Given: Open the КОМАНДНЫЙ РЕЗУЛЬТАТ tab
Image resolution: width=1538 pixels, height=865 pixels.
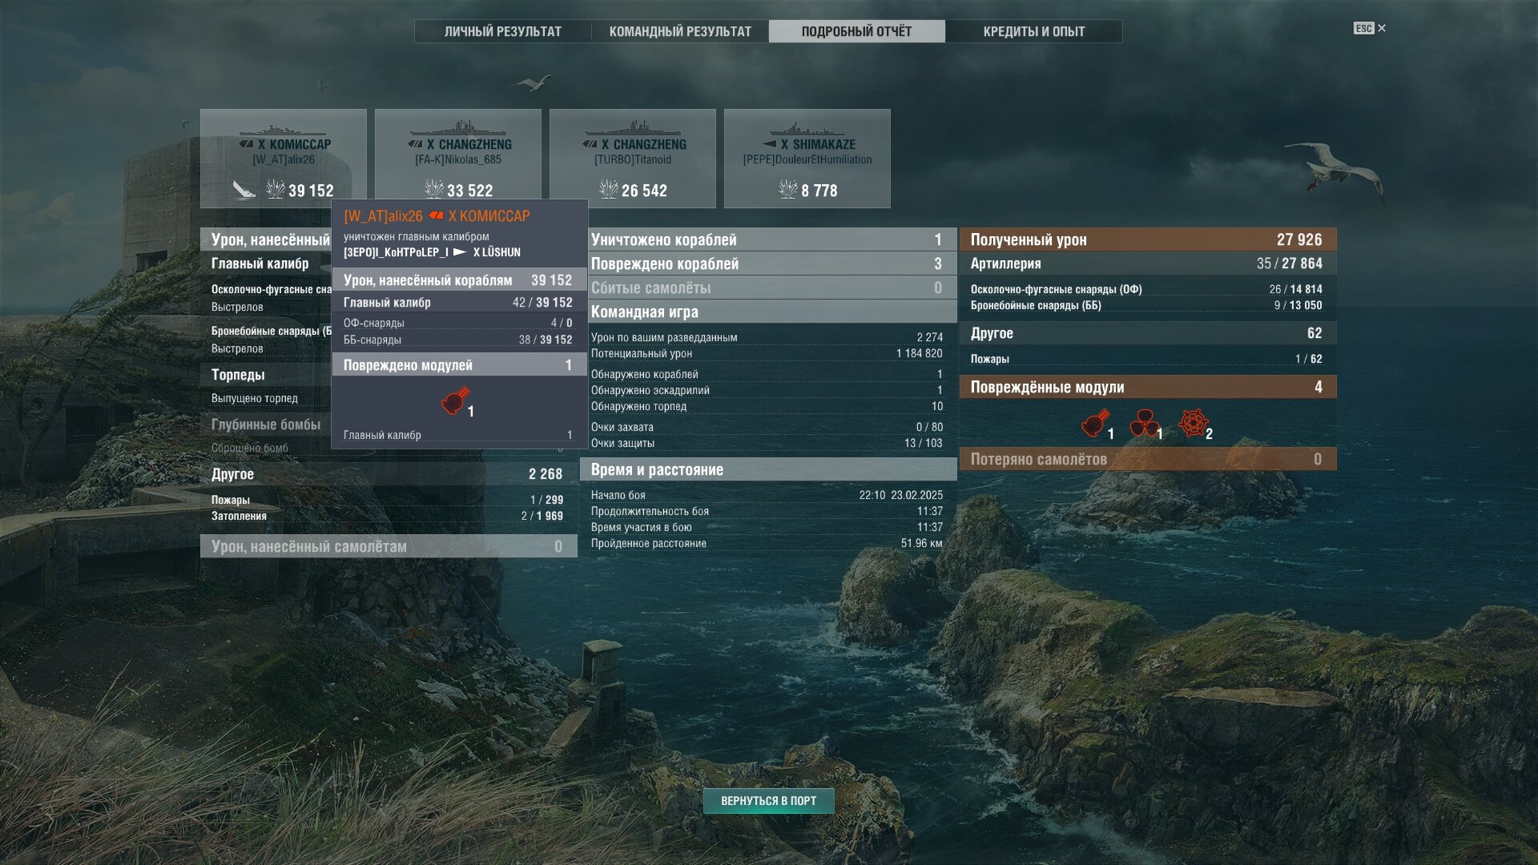Looking at the screenshot, I should (680, 31).
